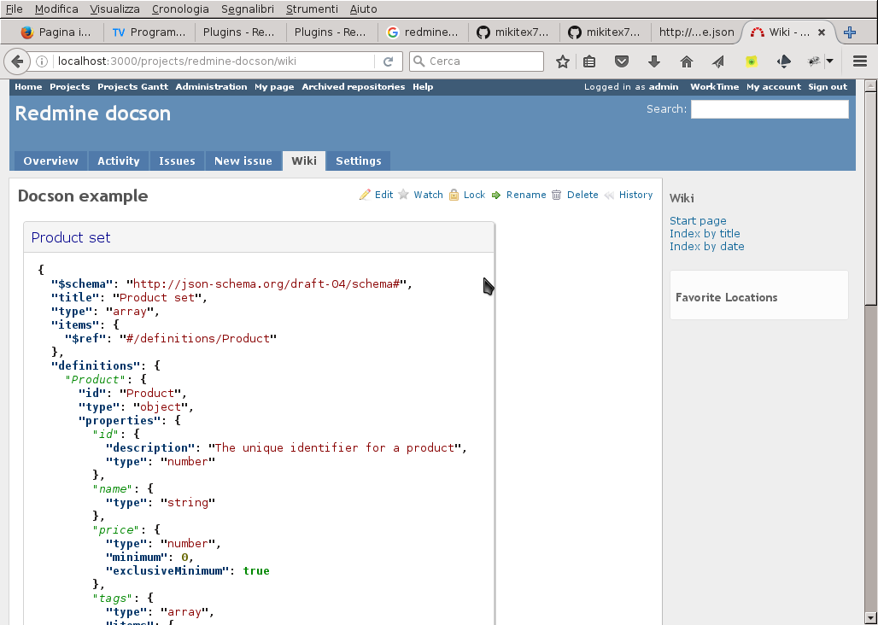Open the Settings project tab

click(x=358, y=161)
